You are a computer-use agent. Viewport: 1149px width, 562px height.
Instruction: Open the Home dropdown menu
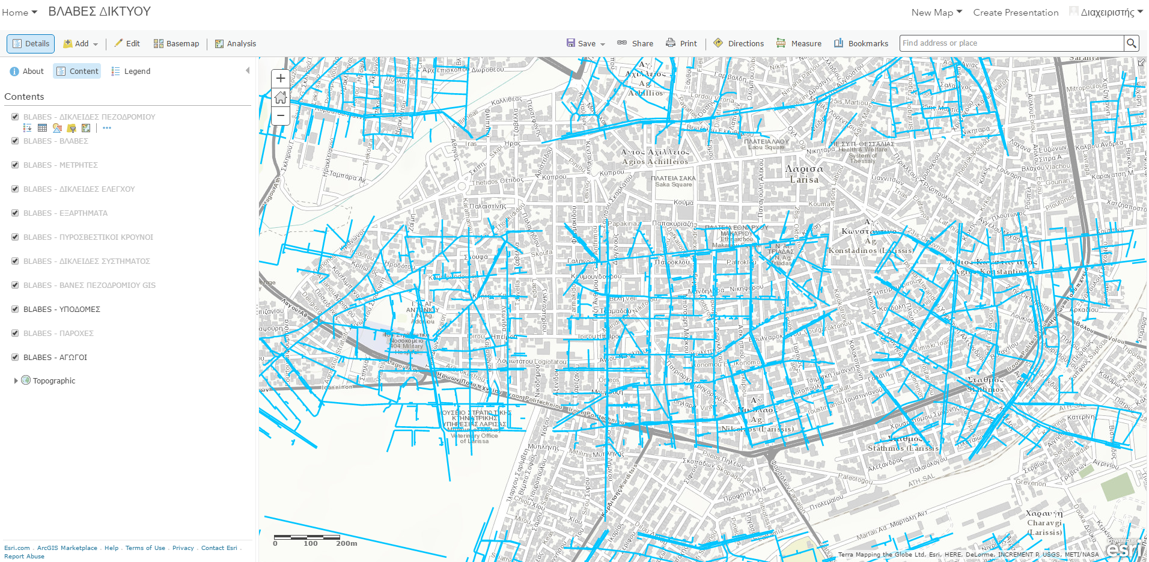[20, 12]
